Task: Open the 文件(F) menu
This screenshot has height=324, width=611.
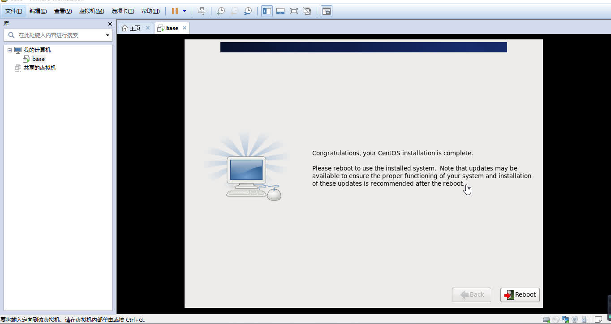Action: (14, 11)
